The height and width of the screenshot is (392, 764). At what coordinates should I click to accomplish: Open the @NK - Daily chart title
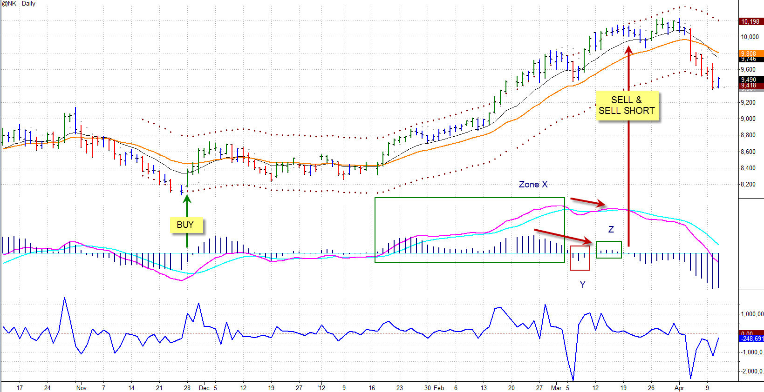19,4
